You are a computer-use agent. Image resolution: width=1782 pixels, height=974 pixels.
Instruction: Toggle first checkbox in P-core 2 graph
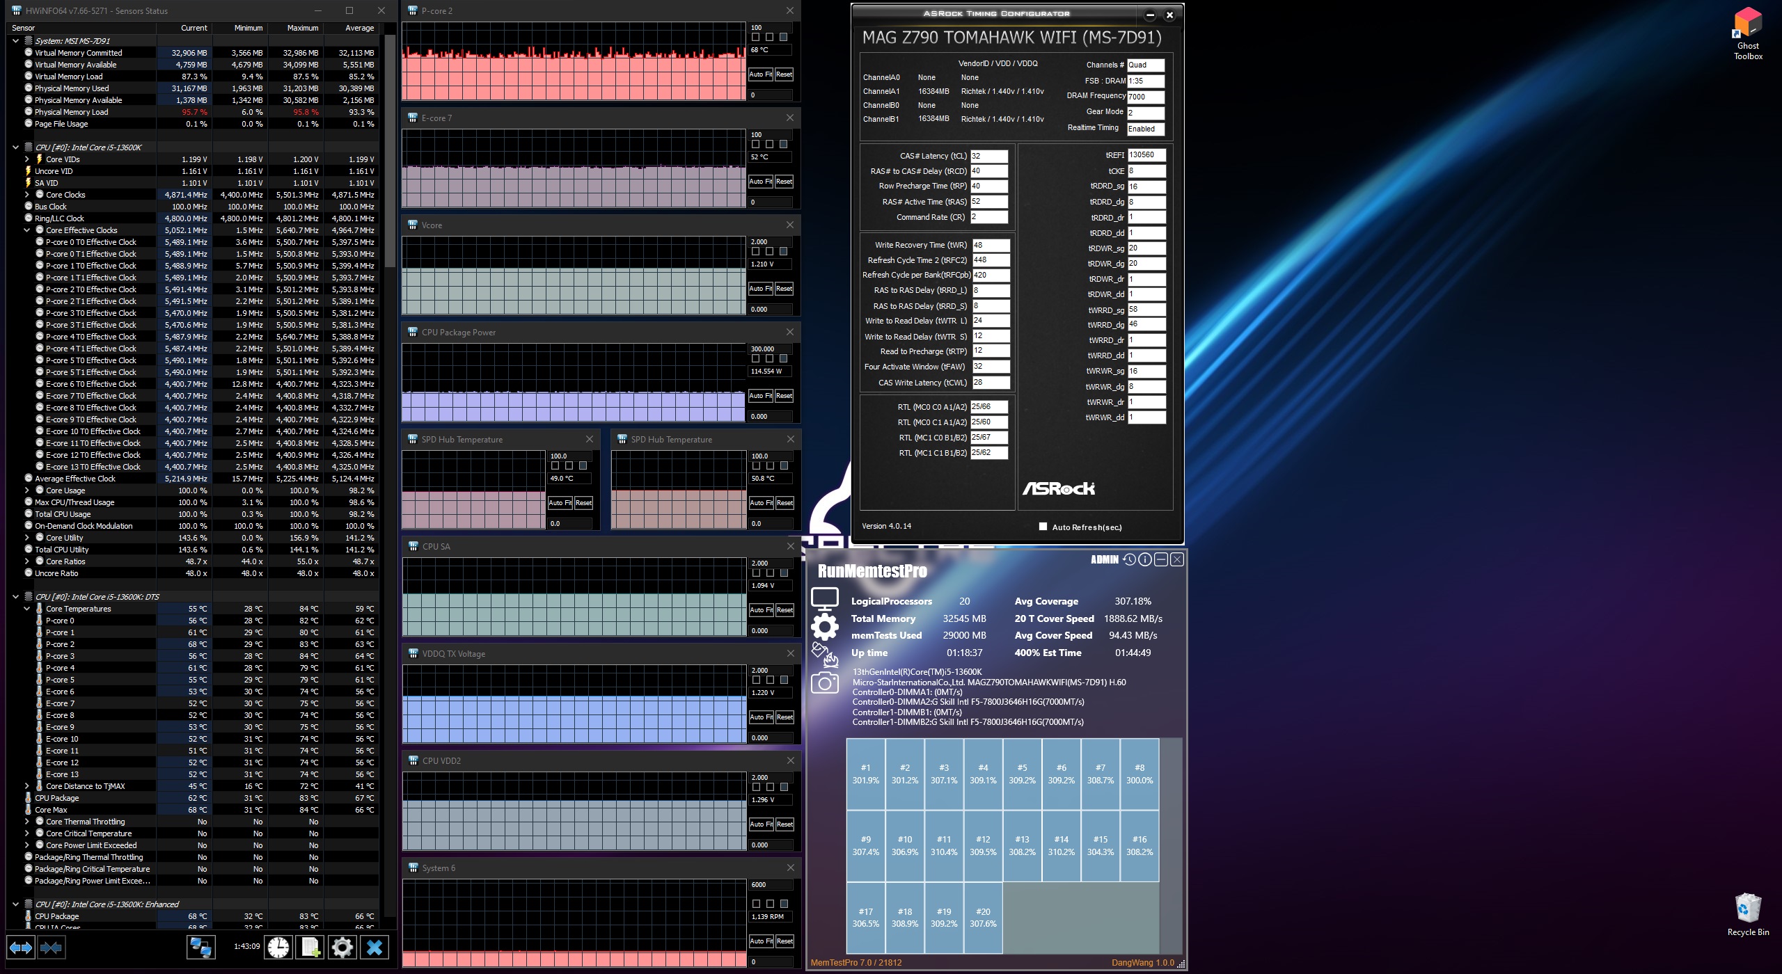coord(756,38)
